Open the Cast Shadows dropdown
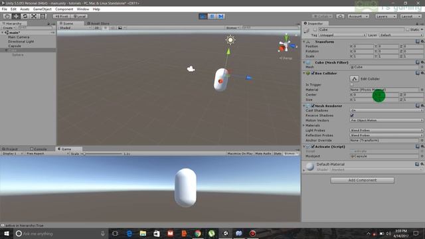 (386, 111)
